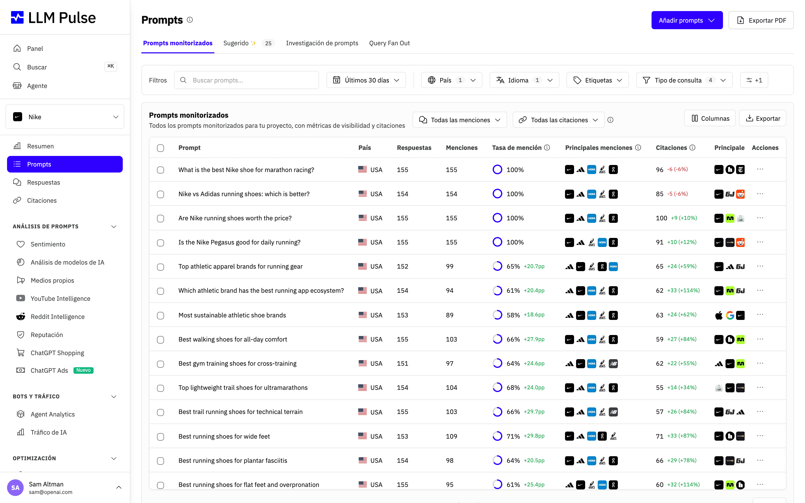Switch to Query Fan Out tab
This screenshot has width=805, height=503.
pos(389,43)
